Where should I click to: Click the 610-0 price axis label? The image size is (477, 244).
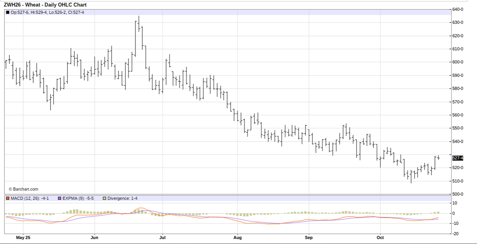[458, 49]
